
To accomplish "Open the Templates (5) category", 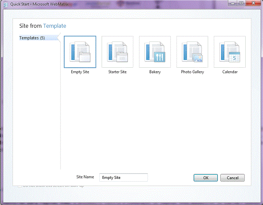I will coord(38,38).
